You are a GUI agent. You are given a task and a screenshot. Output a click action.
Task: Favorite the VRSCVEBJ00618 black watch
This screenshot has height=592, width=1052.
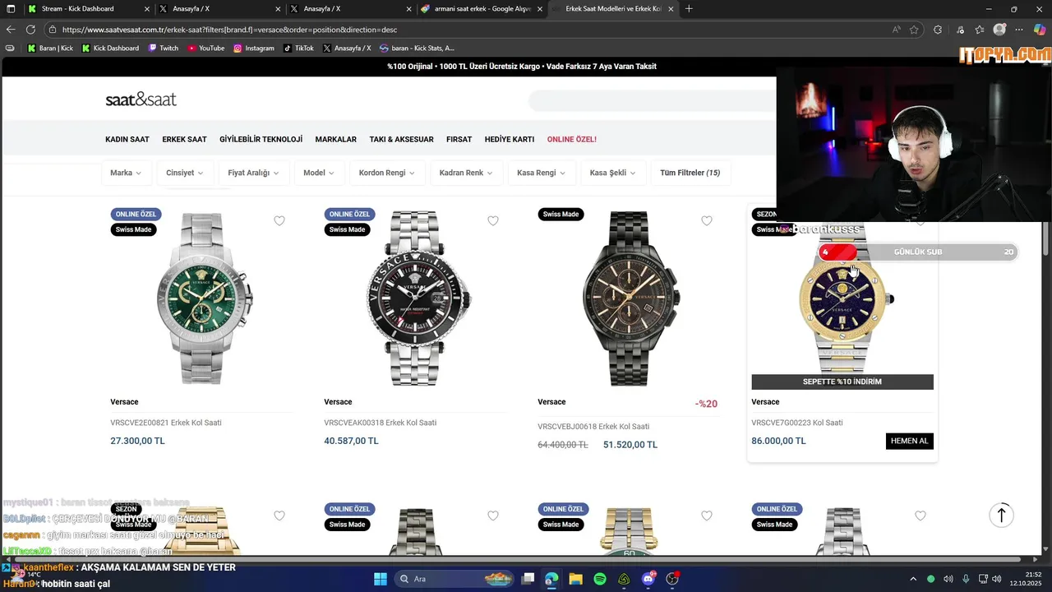coord(707,220)
